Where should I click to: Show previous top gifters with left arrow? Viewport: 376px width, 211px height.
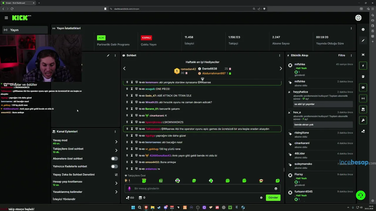[x=124, y=68]
